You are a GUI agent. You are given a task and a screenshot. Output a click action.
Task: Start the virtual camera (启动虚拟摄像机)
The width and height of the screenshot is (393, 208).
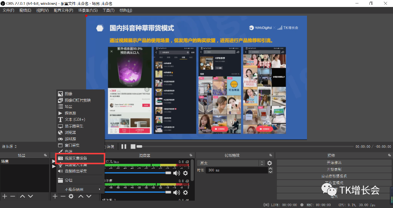point(334,176)
